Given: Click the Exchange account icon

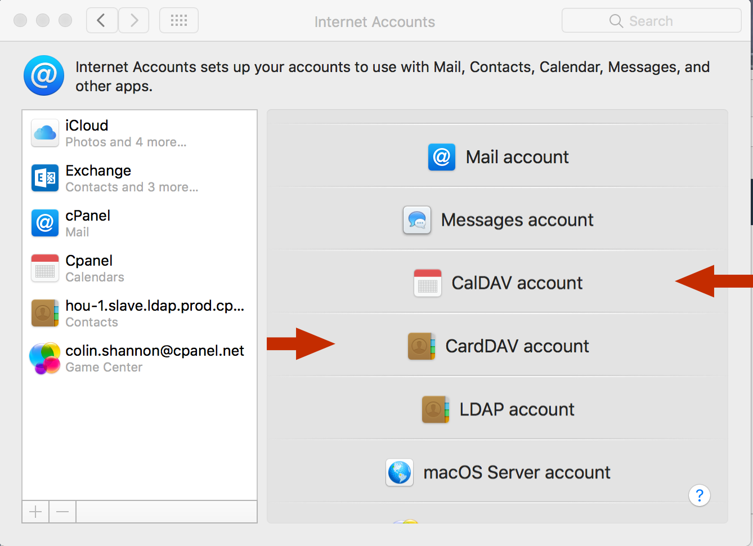Looking at the screenshot, I should (x=45, y=178).
